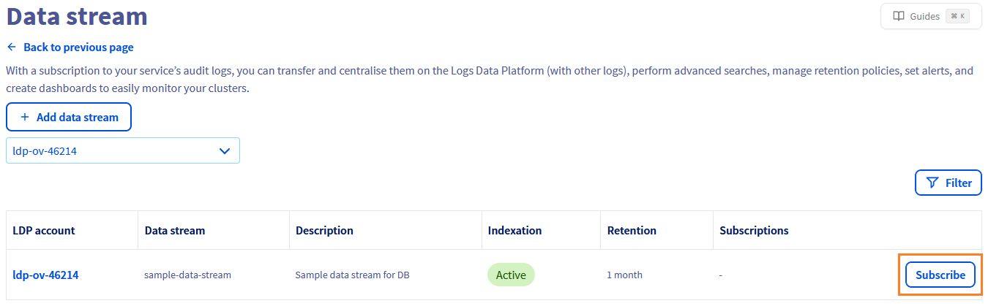Click the Data stream column header
Image resolution: width=988 pixels, height=306 pixels.
coord(175,231)
